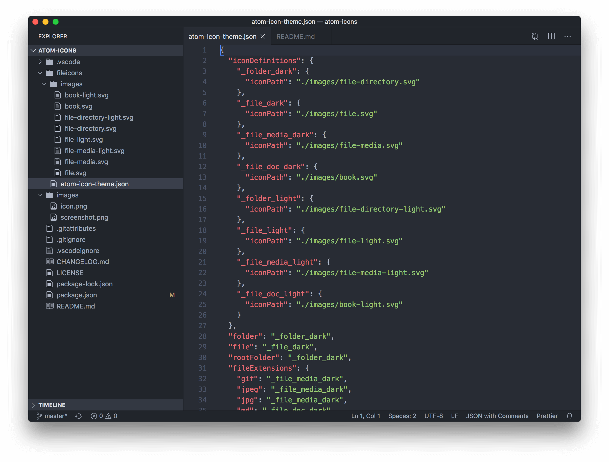Click the Synchronize Changes icon
The image size is (609, 462).
coord(79,416)
